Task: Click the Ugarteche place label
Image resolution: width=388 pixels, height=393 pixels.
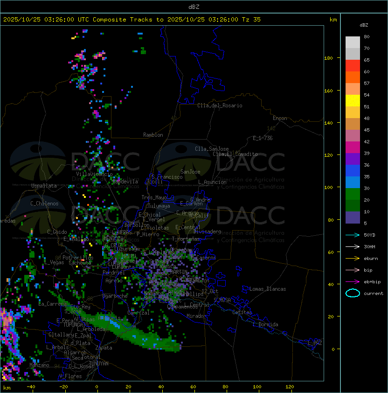Action: [115, 296]
